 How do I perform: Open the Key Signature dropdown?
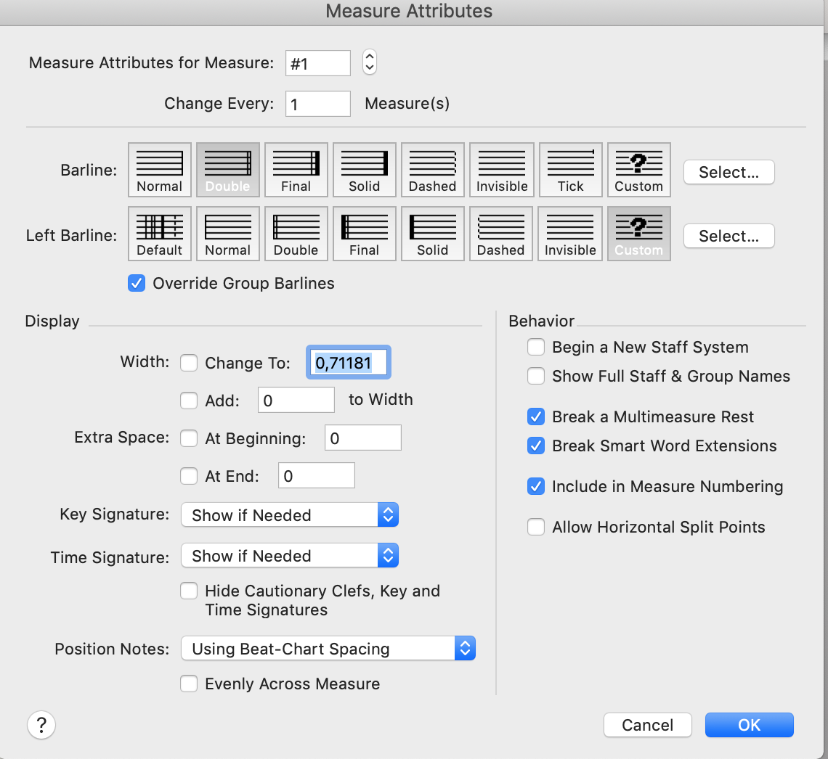tap(289, 515)
